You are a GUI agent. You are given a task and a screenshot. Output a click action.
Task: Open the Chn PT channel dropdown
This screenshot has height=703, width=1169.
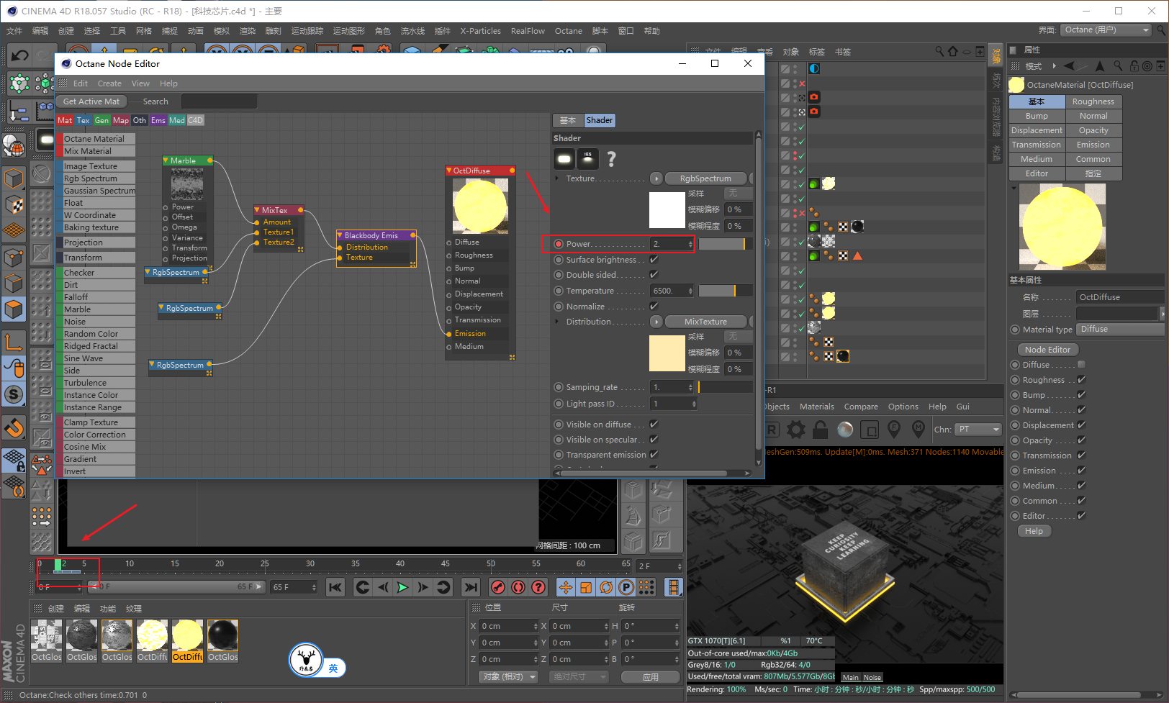coord(978,430)
